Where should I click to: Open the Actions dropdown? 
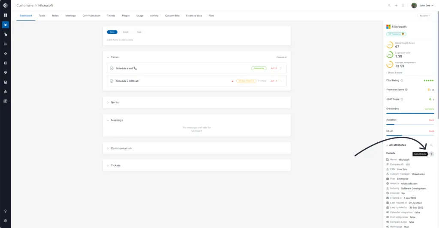click(425, 16)
